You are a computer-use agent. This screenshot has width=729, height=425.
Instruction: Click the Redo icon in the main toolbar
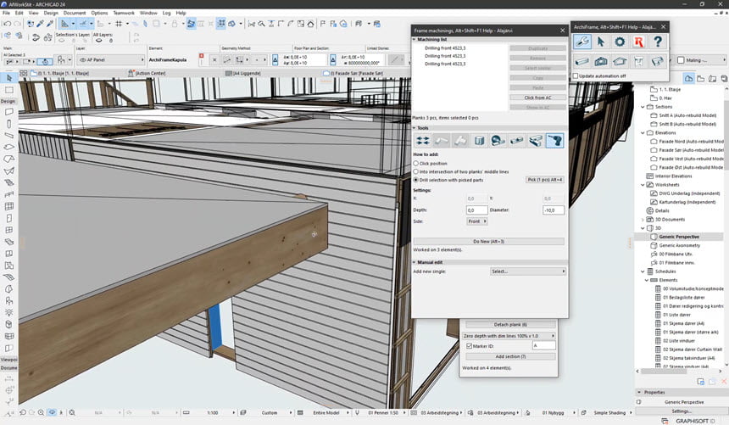tap(17, 24)
